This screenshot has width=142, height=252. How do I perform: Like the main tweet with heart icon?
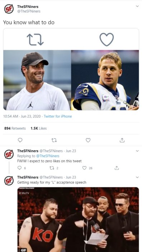(x=88, y=140)
